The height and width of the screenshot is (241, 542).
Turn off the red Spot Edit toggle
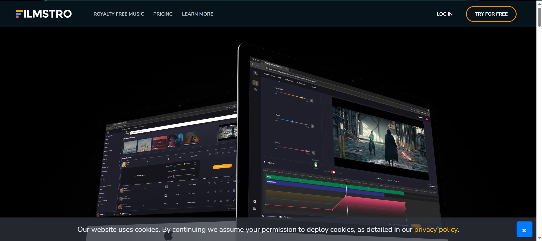click(333, 172)
